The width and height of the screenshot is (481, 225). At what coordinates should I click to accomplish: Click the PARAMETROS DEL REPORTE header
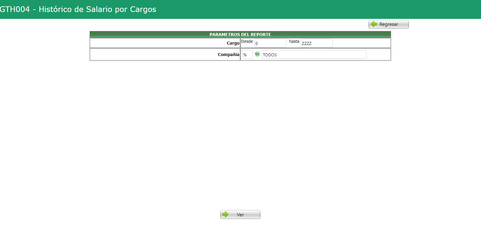(240, 34)
